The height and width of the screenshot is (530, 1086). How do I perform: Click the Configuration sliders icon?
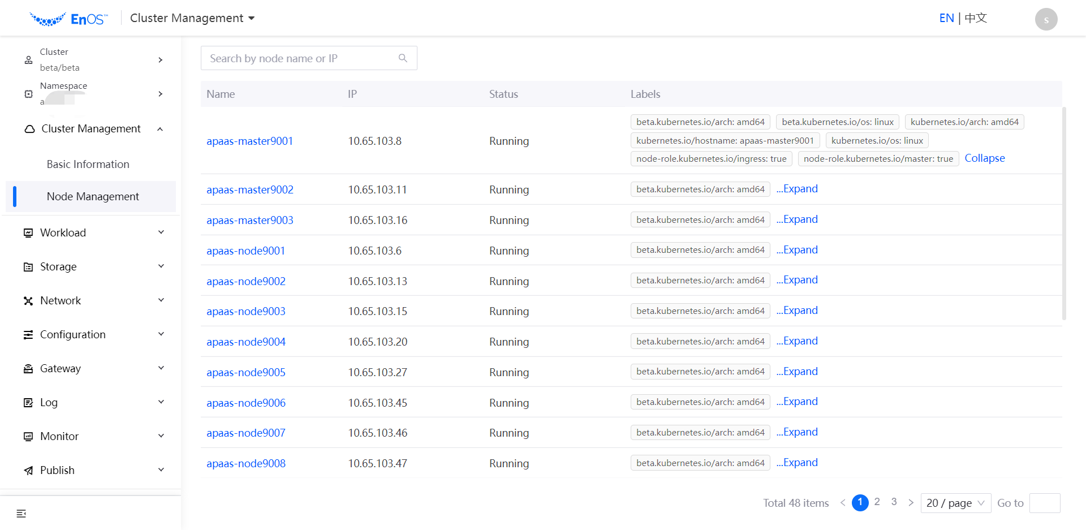[x=29, y=334]
